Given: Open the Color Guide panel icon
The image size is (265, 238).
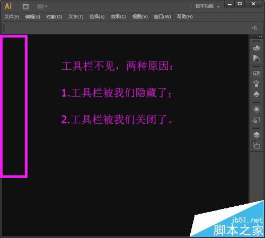Looking at the screenshot, I should pos(257,58).
